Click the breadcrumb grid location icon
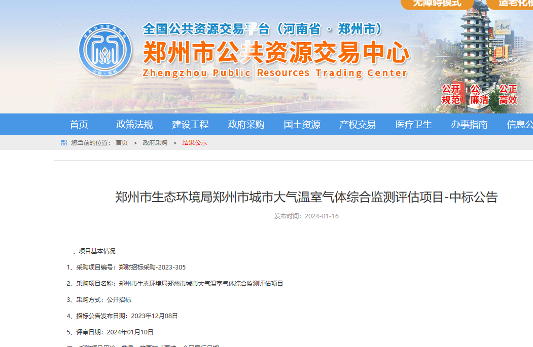Viewport: 533px width, 347px height. click(64, 143)
